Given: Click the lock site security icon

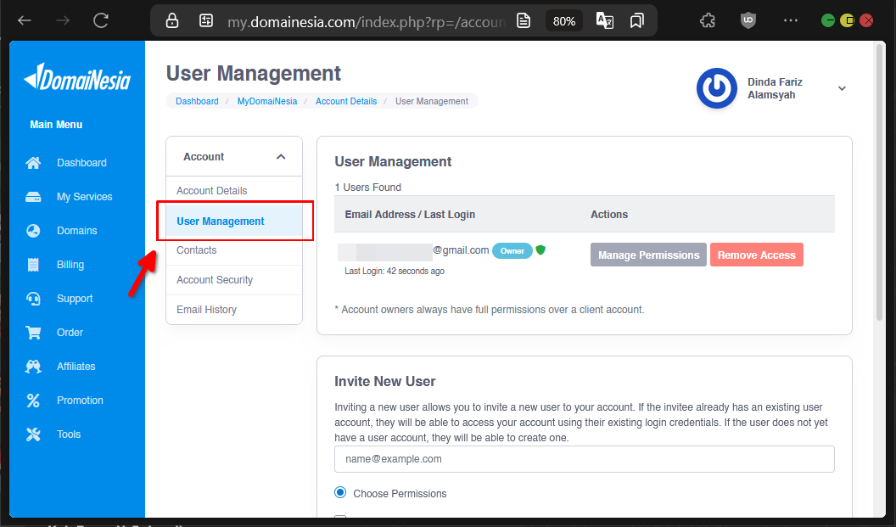Looking at the screenshot, I should (172, 21).
